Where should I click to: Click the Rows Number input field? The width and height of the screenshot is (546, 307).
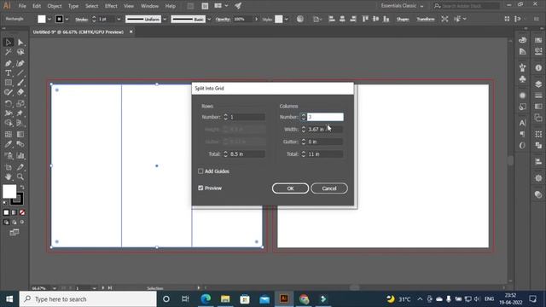pyautogui.click(x=247, y=117)
